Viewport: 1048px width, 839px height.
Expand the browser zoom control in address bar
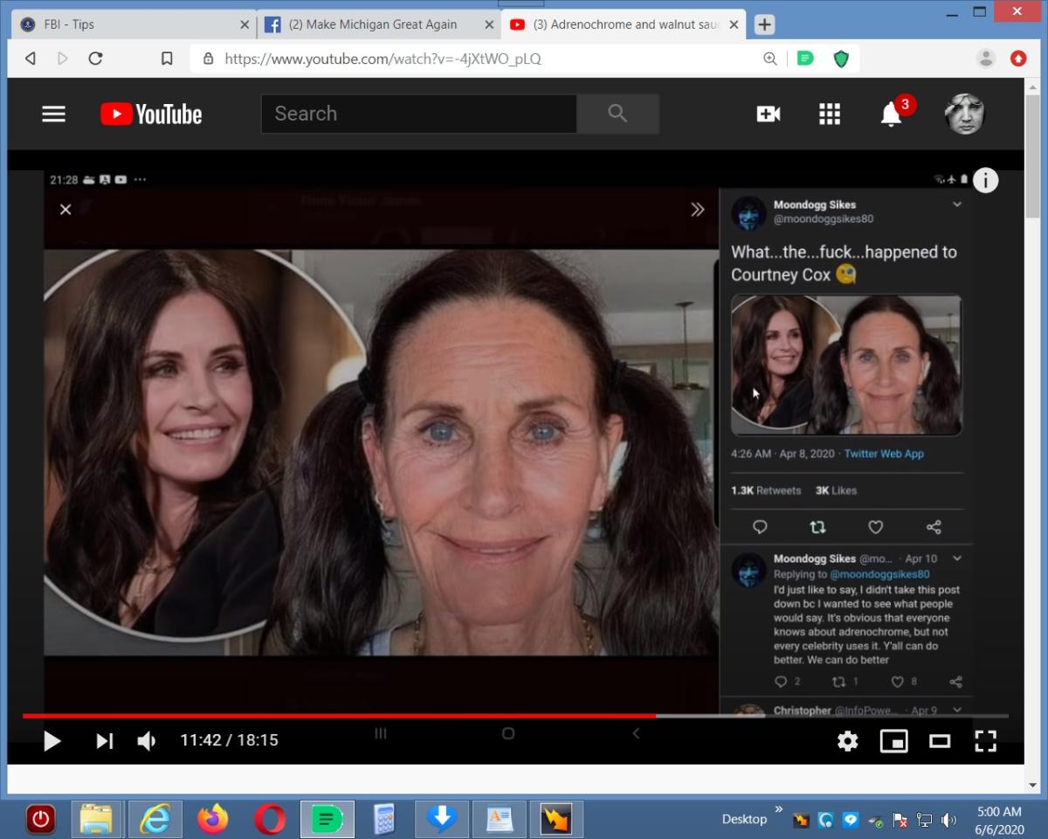[769, 59]
